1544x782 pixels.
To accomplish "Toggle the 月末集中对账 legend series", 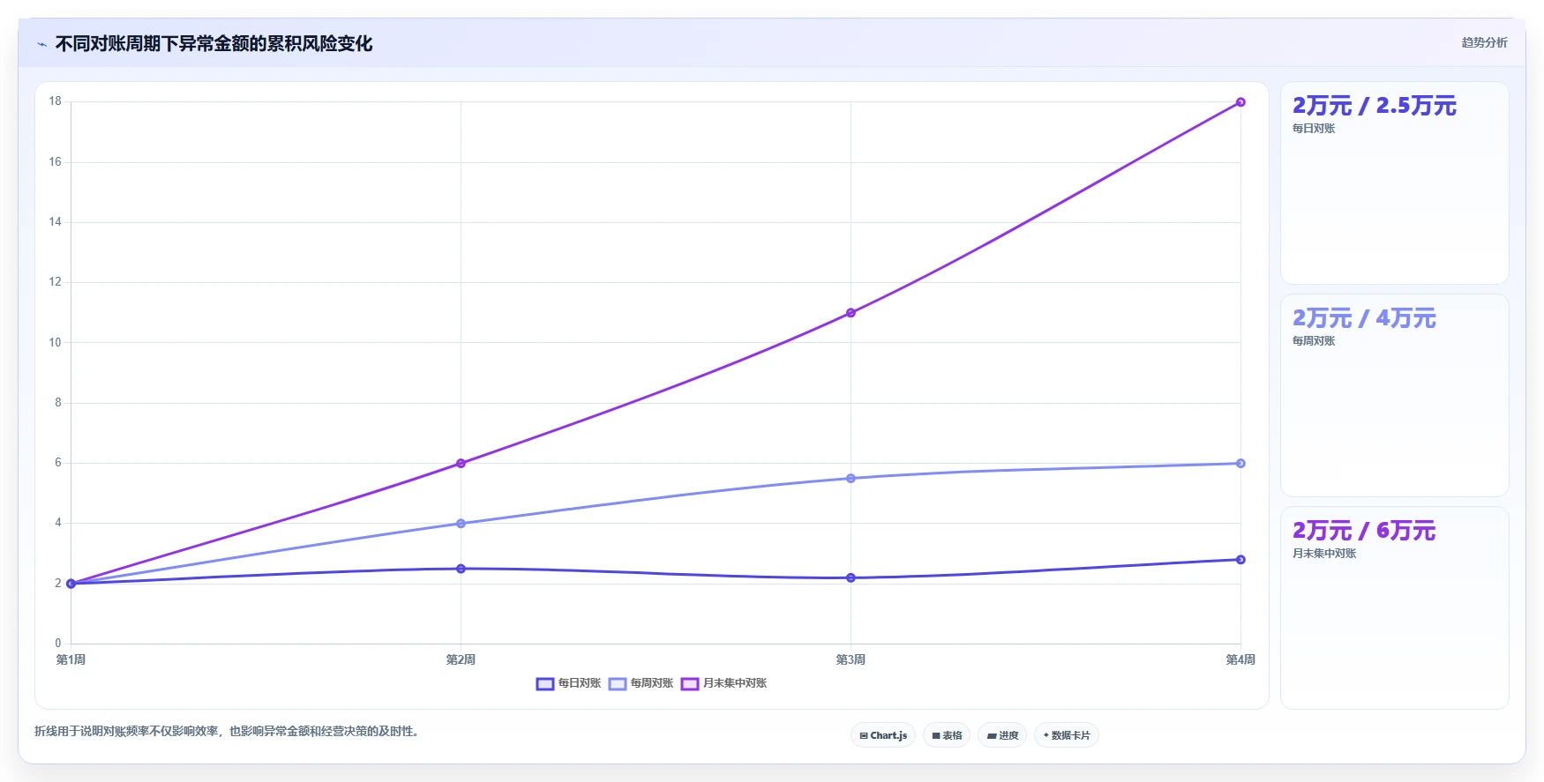I will (723, 683).
